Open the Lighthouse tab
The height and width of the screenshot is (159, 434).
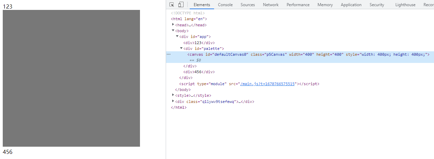coord(405,4)
